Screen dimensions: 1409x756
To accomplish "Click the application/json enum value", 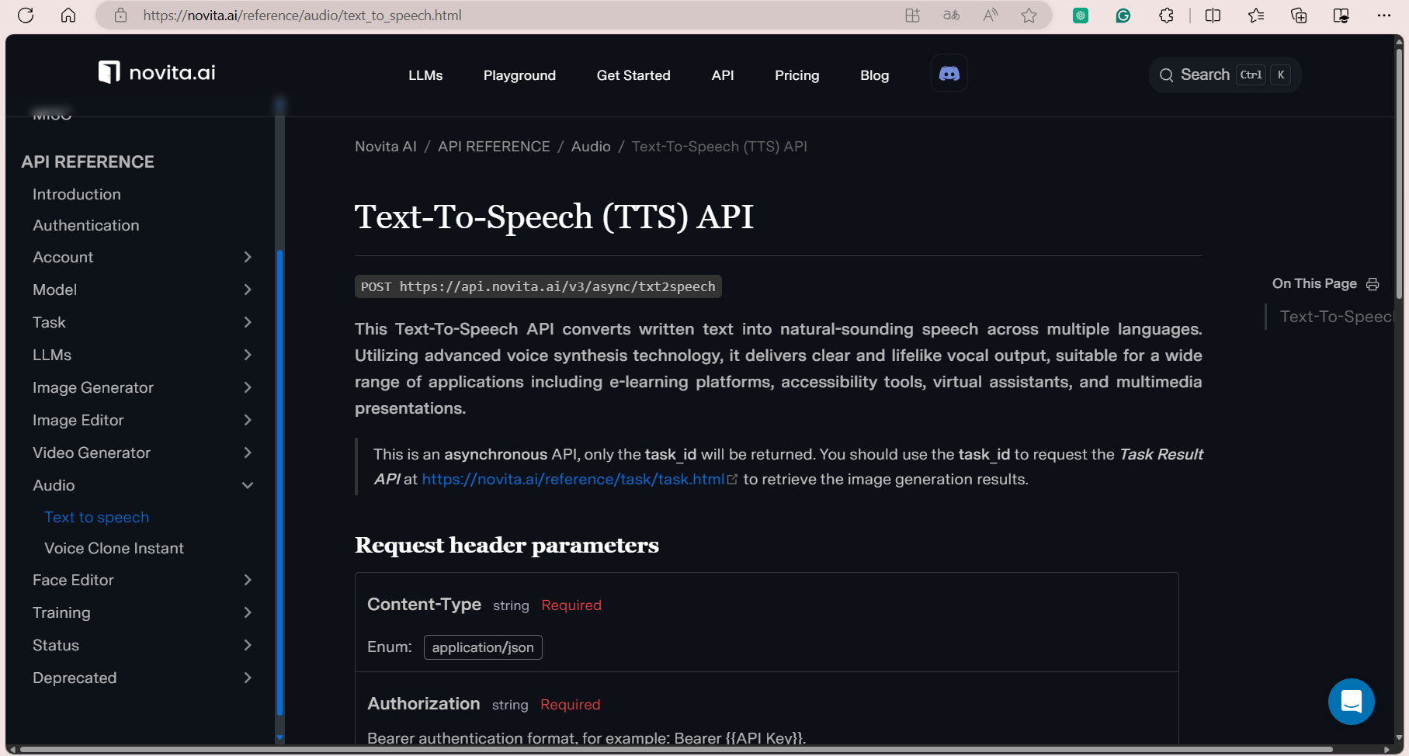I will [483, 647].
